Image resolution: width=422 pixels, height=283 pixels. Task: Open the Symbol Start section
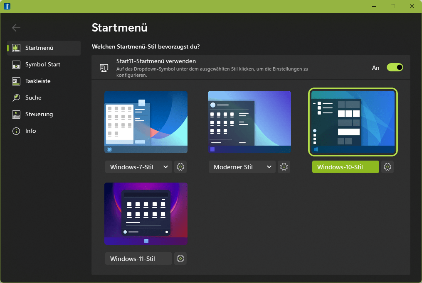point(44,65)
